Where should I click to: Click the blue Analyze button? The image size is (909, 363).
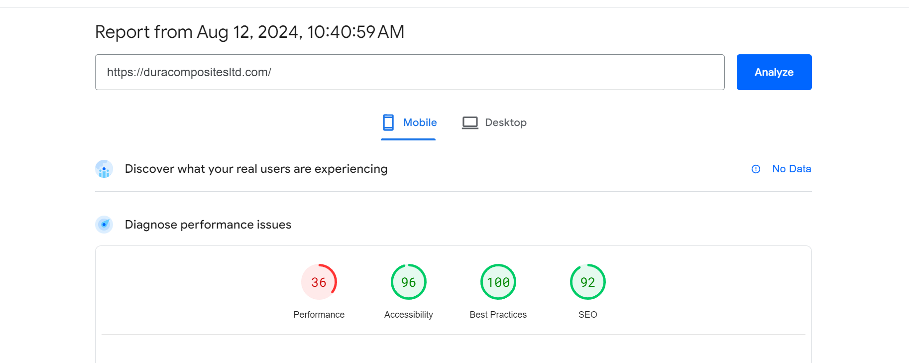tap(774, 72)
